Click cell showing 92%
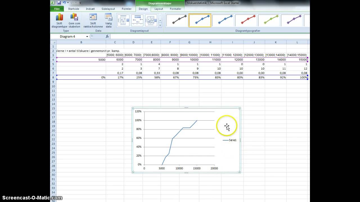Viewport: 360px width, 202px height. (276, 77)
